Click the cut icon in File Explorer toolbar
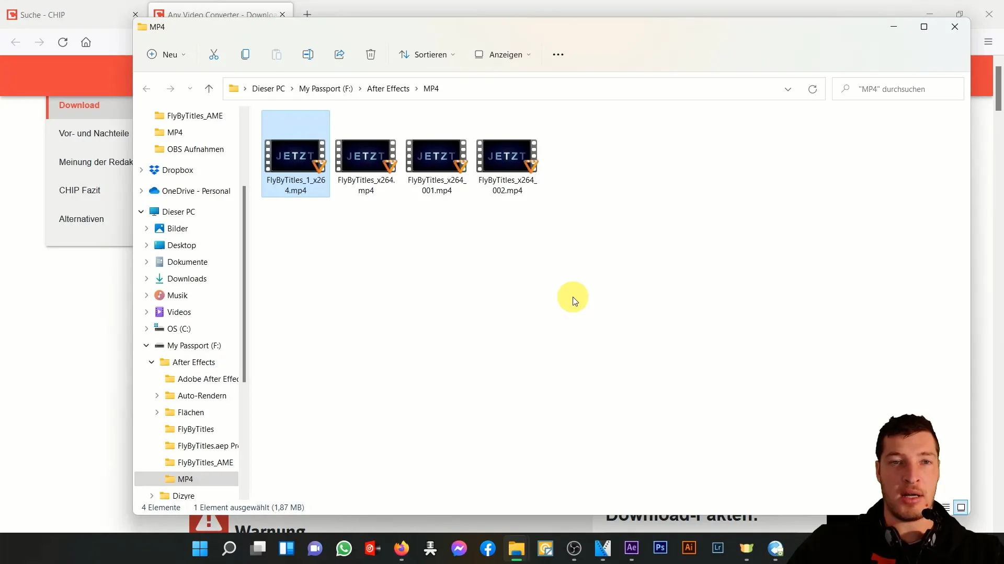This screenshot has height=564, width=1004. pos(214,54)
